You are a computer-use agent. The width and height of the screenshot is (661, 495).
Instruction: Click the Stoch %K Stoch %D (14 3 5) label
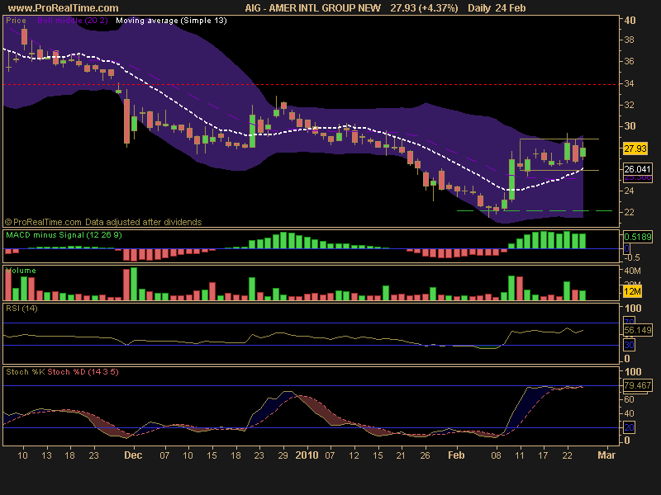click(62, 372)
